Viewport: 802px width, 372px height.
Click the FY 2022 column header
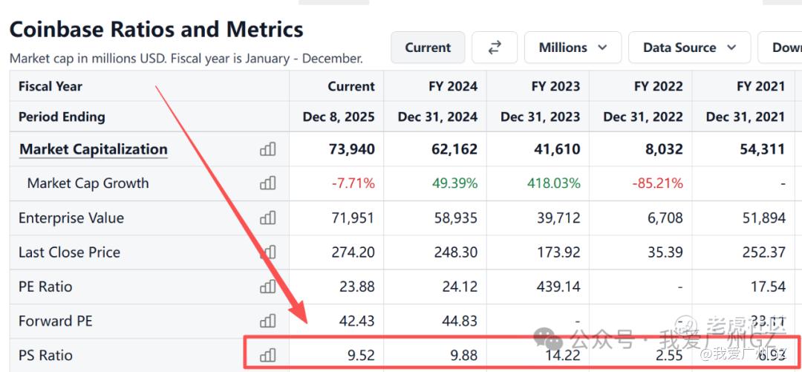tap(658, 86)
